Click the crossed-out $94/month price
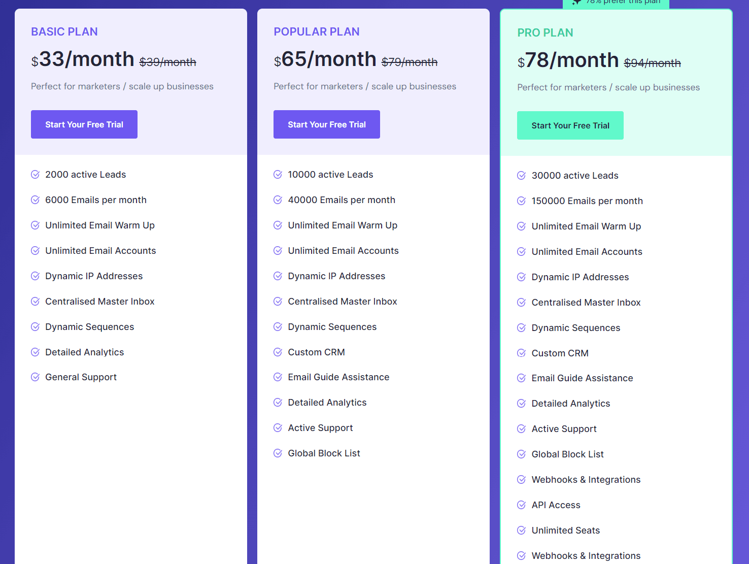Viewport: 749px width, 564px height. pos(652,63)
